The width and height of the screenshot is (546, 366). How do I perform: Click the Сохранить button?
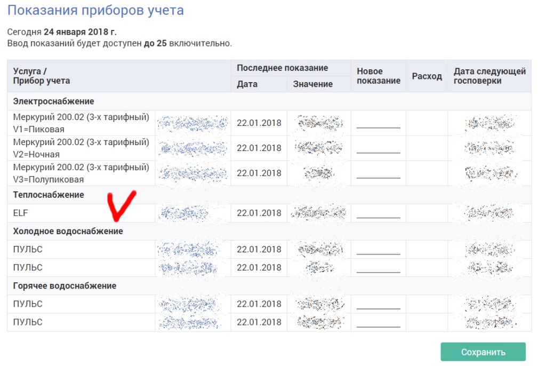[x=483, y=352]
